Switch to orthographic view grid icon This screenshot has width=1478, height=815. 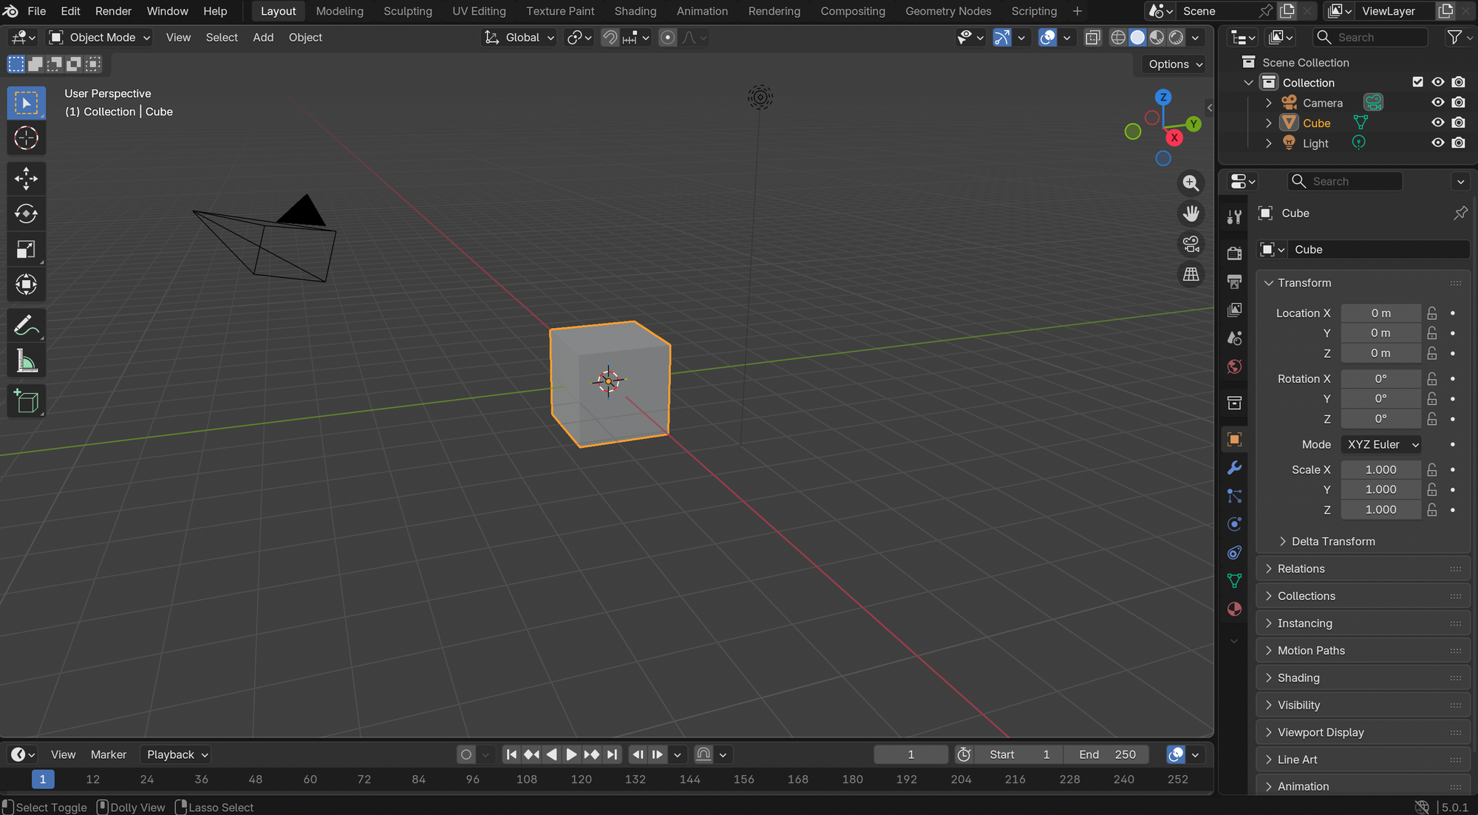point(1191,274)
